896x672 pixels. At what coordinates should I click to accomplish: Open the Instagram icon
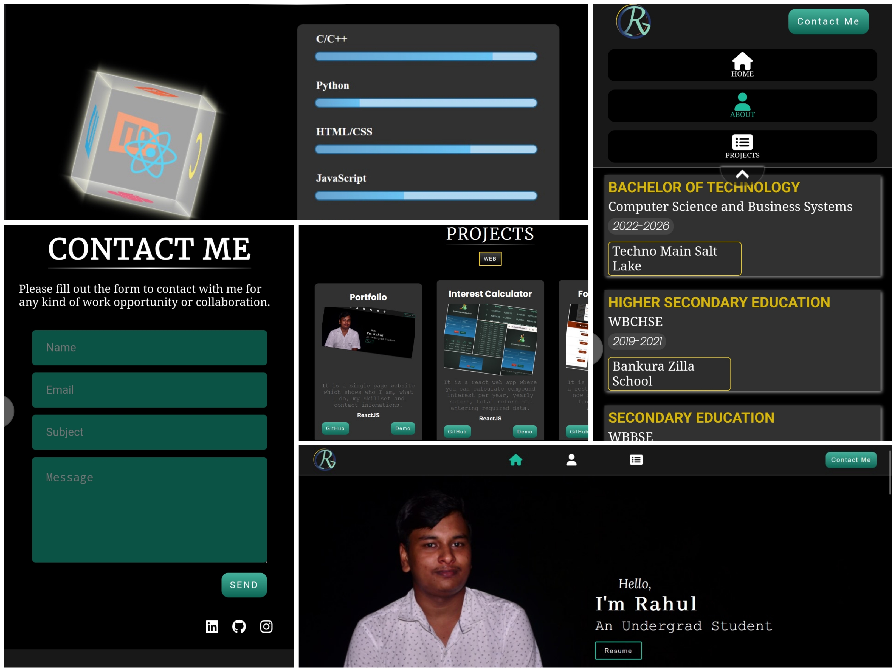(266, 626)
